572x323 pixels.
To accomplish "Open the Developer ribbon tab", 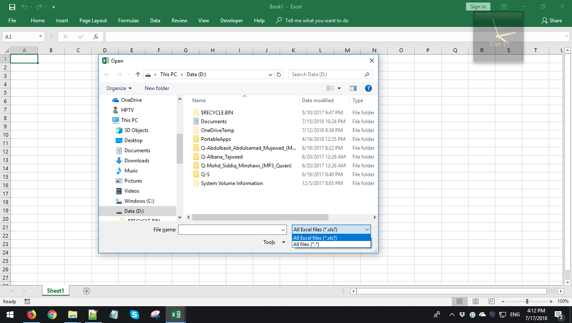I will tap(231, 21).
